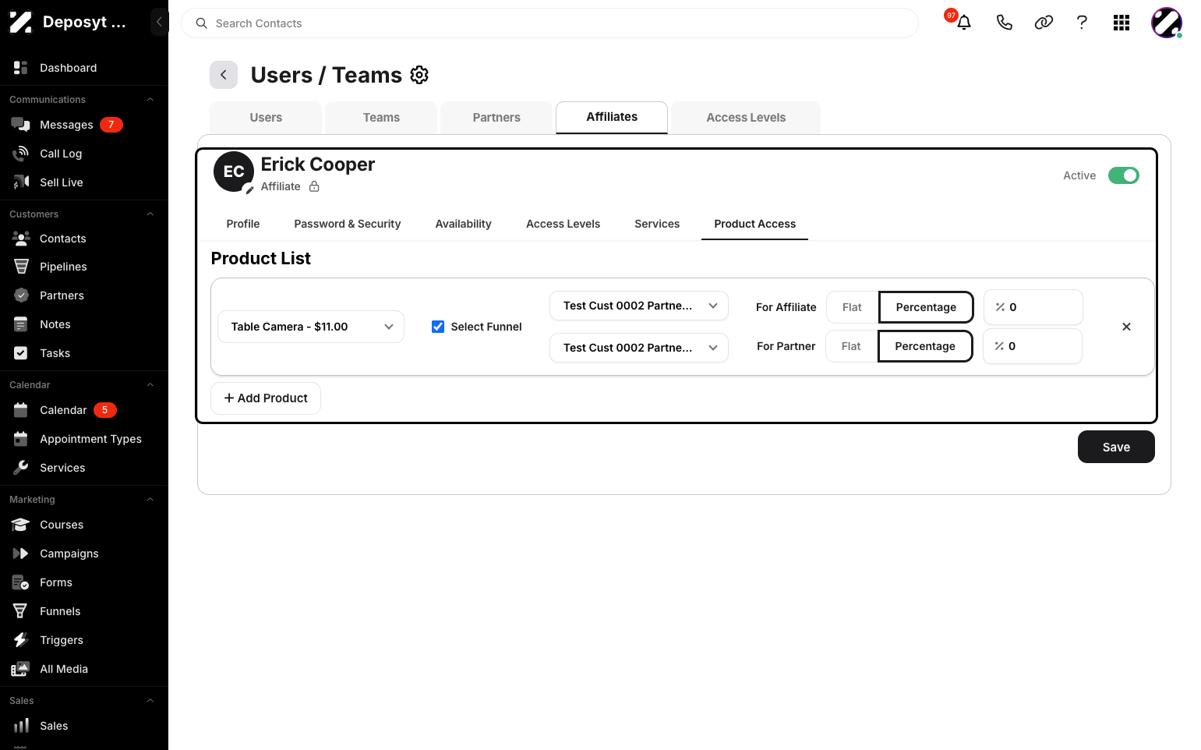Remove the Table Camera product row with X
This screenshot has height=750, width=1201.
1126,327
